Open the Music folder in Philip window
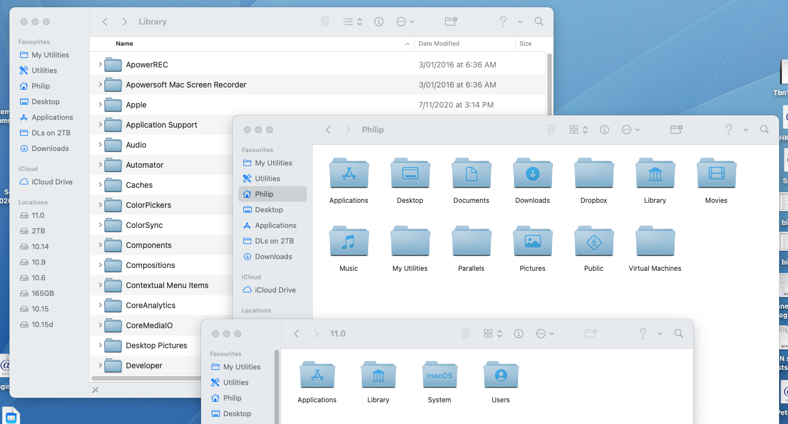 (x=349, y=243)
